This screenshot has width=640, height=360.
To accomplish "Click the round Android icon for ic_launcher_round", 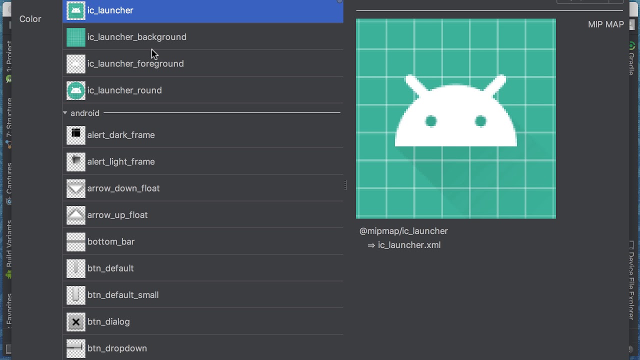I will (76, 90).
